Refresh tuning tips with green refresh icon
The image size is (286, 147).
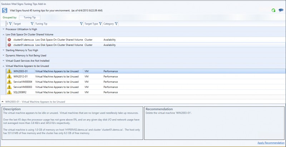[x=273, y=11]
